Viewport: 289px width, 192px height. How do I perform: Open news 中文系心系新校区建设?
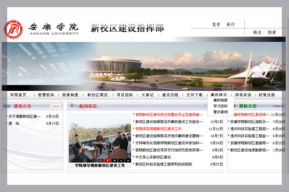pyautogui.click(x=153, y=157)
